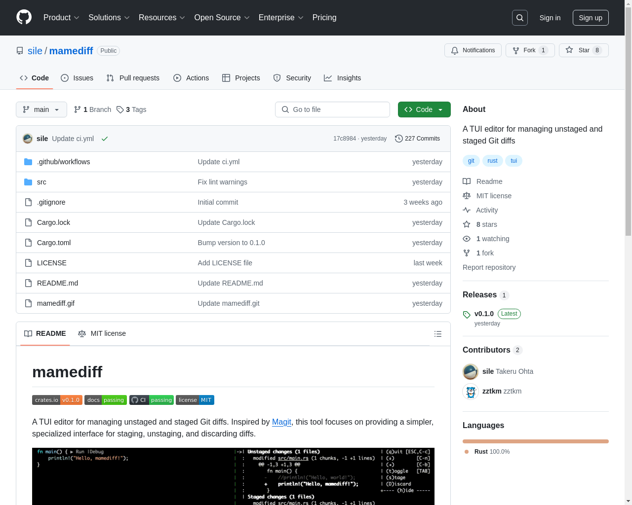Click the rust topic tag
Image resolution: width=632 pixels, height=505 pixels.
coord(493,161)
